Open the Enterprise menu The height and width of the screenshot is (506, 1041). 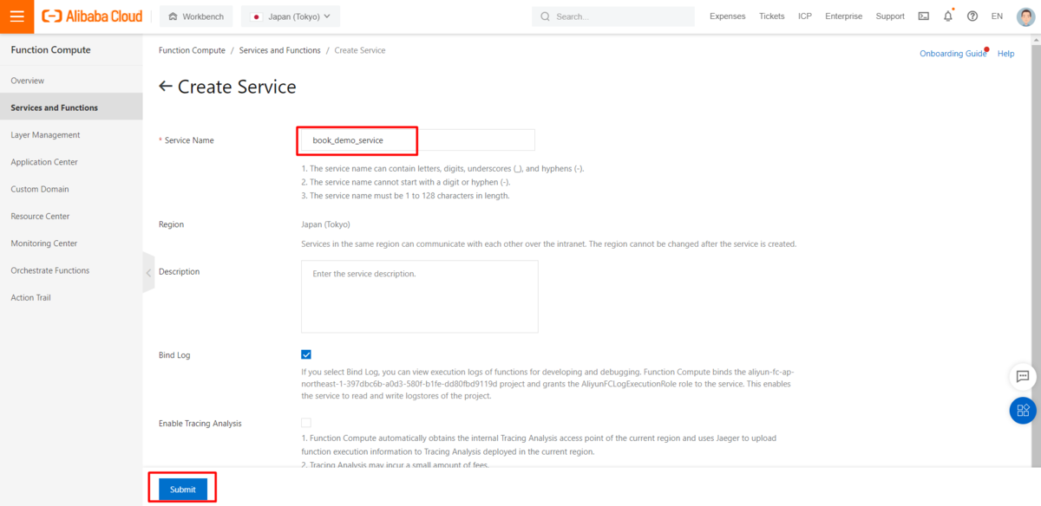(843, 16)
